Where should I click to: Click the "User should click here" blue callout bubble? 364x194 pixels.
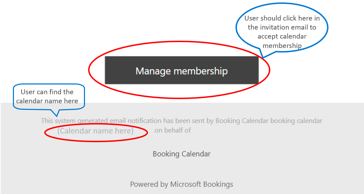pyautogui.click(x=282, y=28)
